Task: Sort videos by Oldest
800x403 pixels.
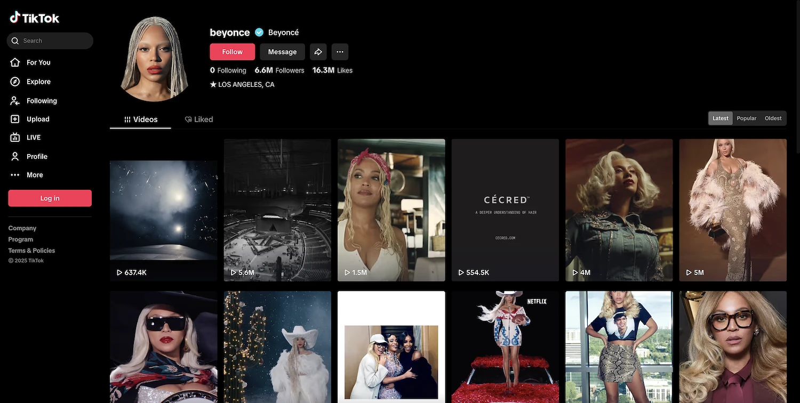Action: click(773, 118)
